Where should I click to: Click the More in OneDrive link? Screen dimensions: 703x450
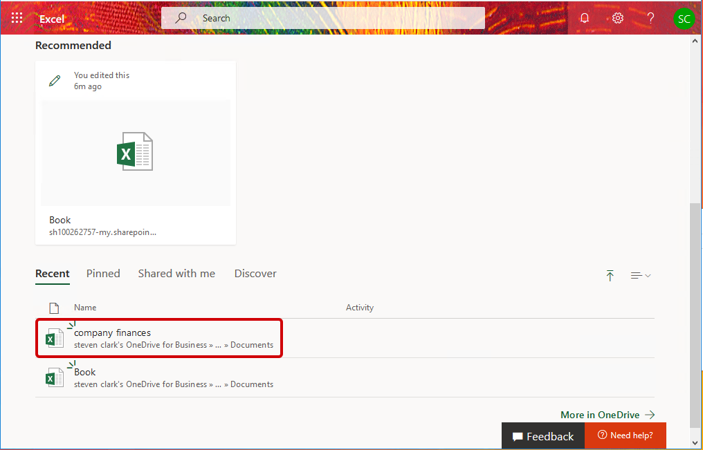[x=608, y=415]
